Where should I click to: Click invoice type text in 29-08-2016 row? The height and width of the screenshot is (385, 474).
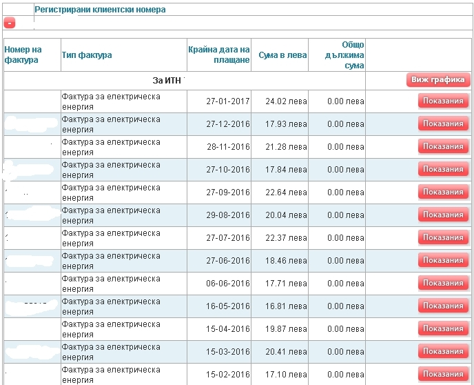tap(111, 215)
